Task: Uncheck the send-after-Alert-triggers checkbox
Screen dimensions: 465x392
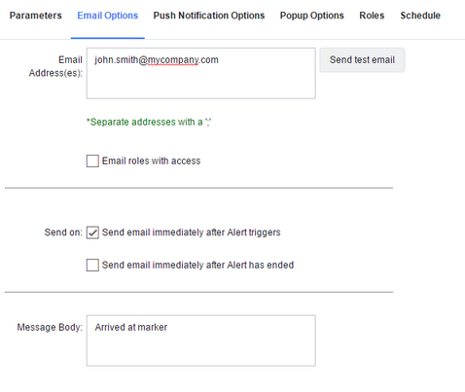Action: (92, 232)
